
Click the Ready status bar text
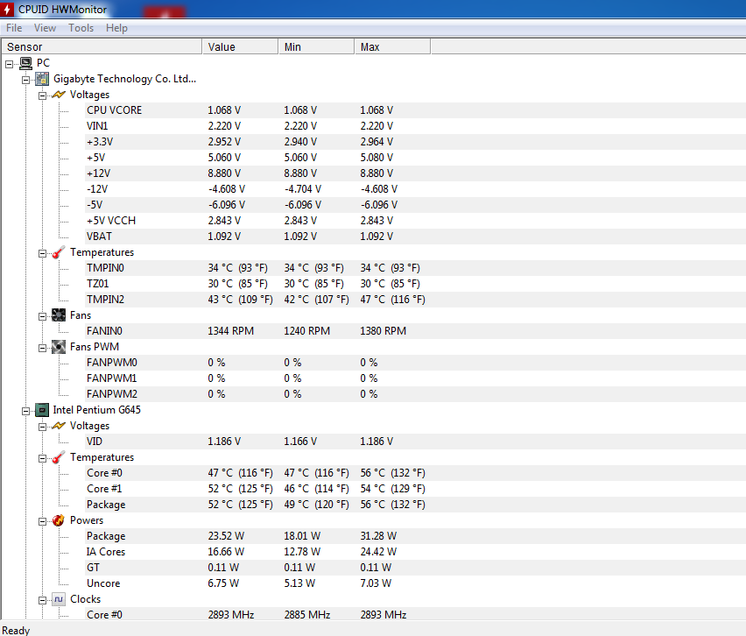(16, 630)
